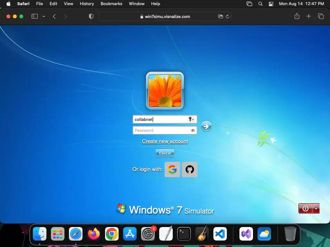The image size is (330, 247).
Task: Click the address bar showing win7simu.visnalize.com
Action: pyautogui.click(x=165, y=16)
